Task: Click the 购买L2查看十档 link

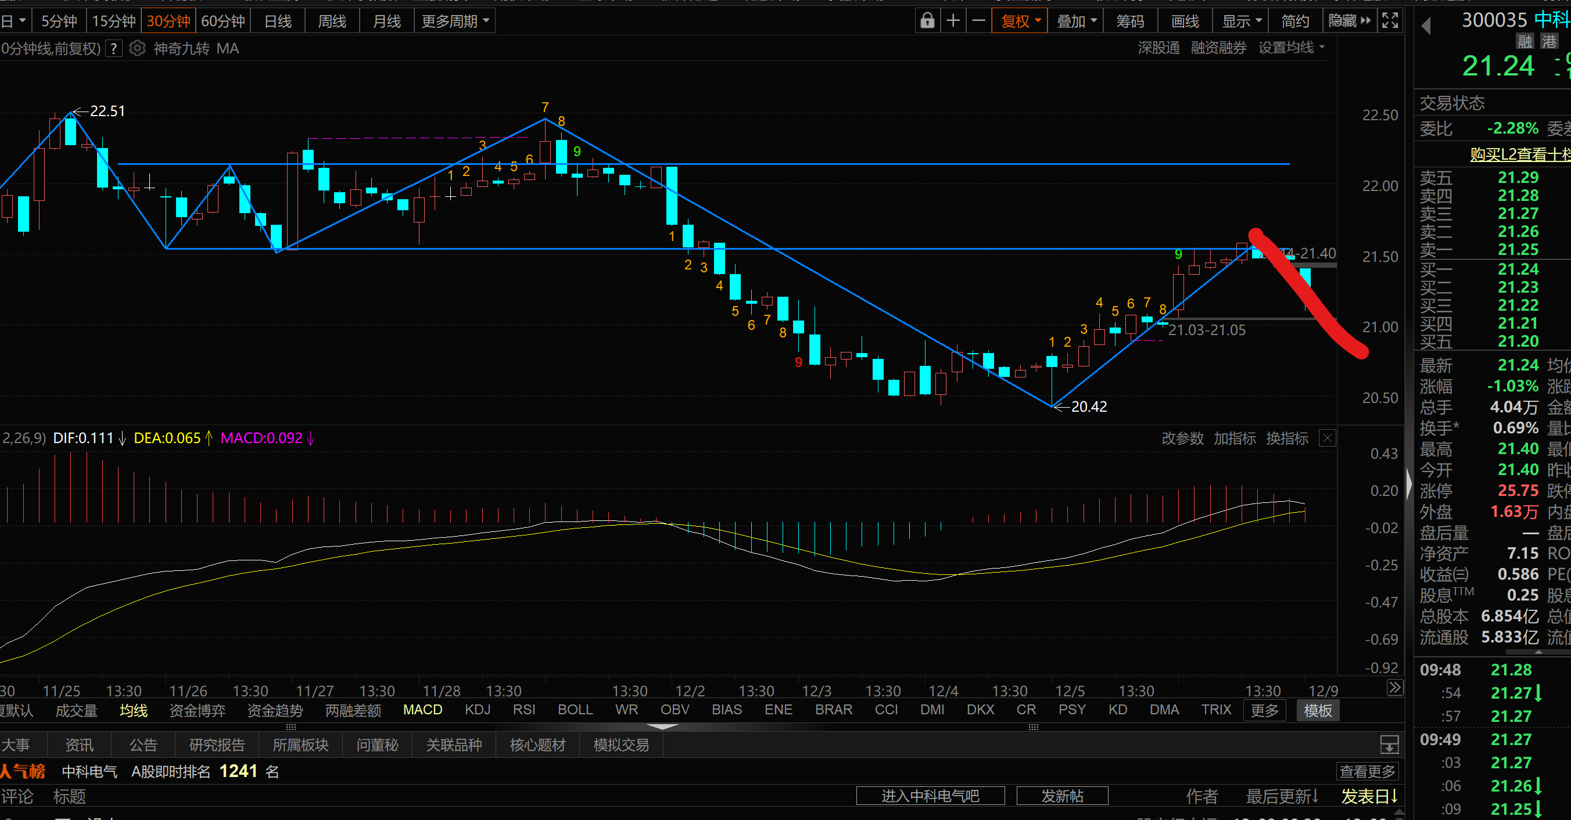Action: tap(1519, 154)
